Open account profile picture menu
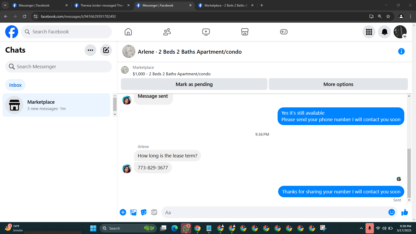The width and height of the screenshot is (416, 234). [x=400, y=32]
